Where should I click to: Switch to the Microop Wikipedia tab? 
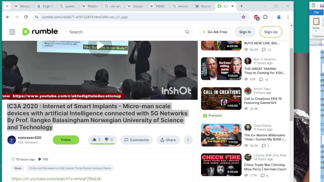pyautogui.click(x=22, y=6)
